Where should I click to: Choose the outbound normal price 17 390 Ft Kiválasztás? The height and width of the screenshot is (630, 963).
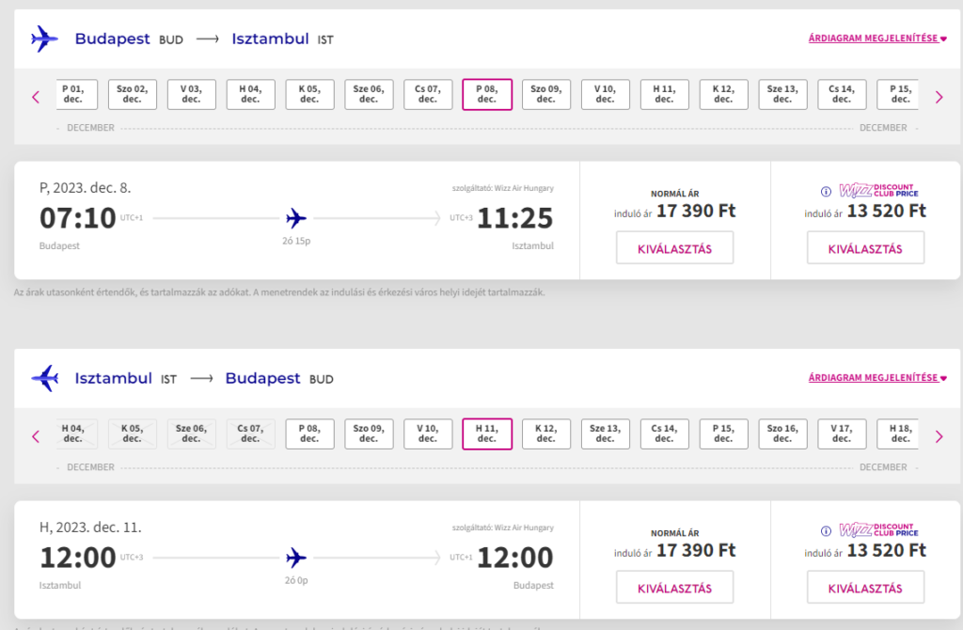tap(674, 248)
